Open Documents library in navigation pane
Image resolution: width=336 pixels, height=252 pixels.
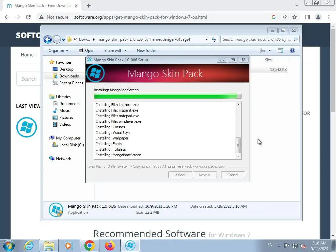point(69,103)
